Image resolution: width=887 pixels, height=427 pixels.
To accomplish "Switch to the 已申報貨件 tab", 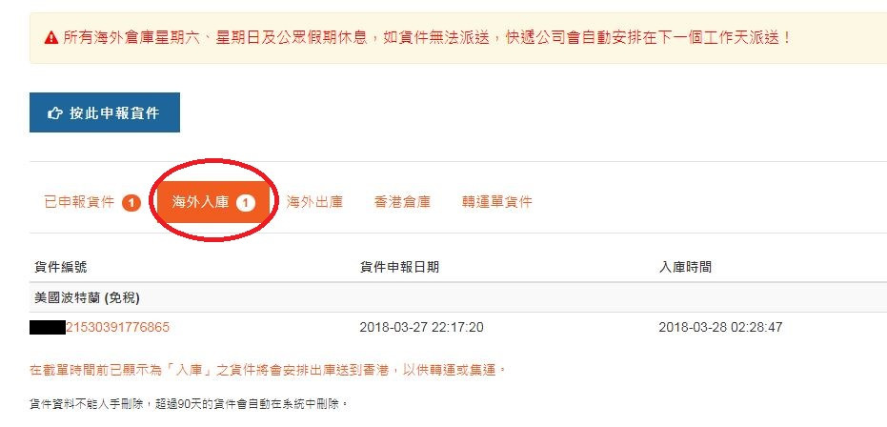I will click(x=92, y=202).
